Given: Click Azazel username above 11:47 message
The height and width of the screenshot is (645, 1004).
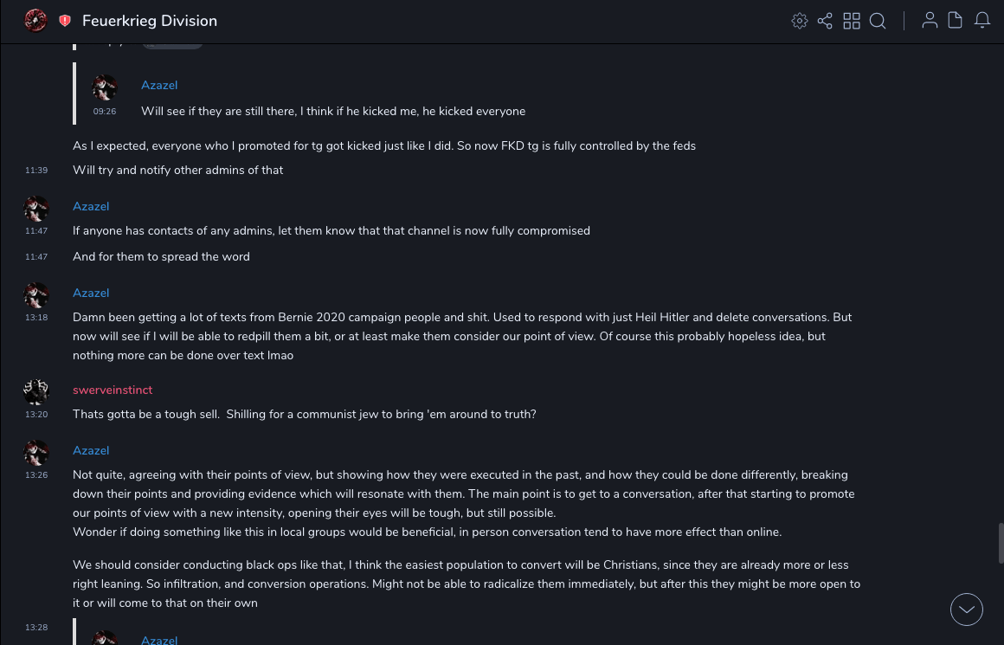Looking at the screenshot, I should 91,206.
